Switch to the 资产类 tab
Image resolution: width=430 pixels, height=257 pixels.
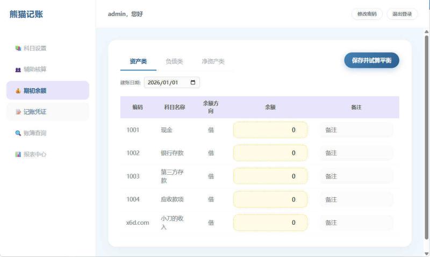[x=138, y=61]
